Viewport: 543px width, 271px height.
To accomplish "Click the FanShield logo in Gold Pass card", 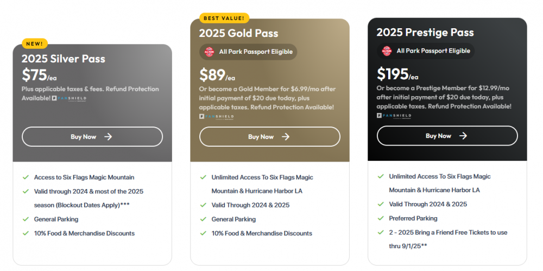I will 216,116.
